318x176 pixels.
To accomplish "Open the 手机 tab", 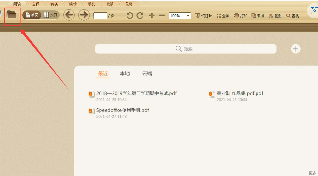I will point(91,4).
